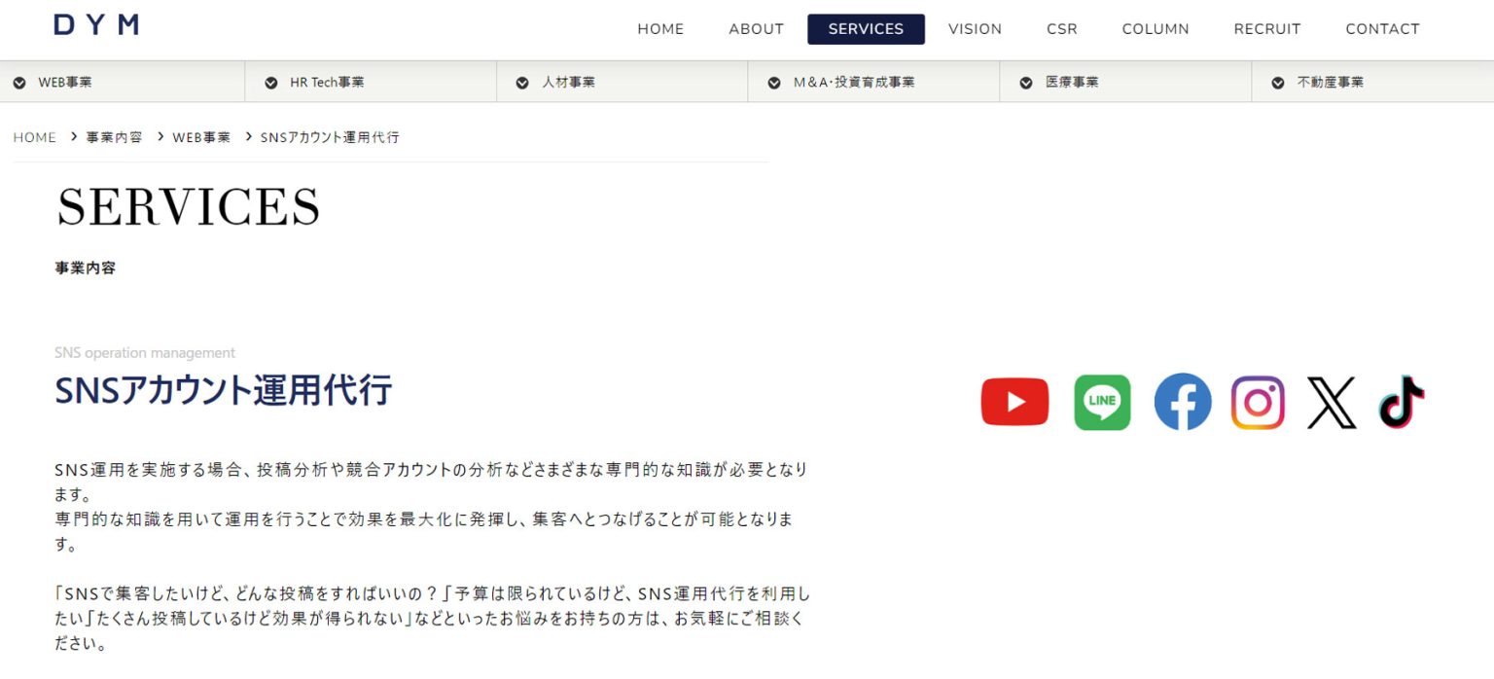Open the COLUMN menu item
Image resolution: width=1494 pixels, height=679 pixels.
click(1155, 29)
